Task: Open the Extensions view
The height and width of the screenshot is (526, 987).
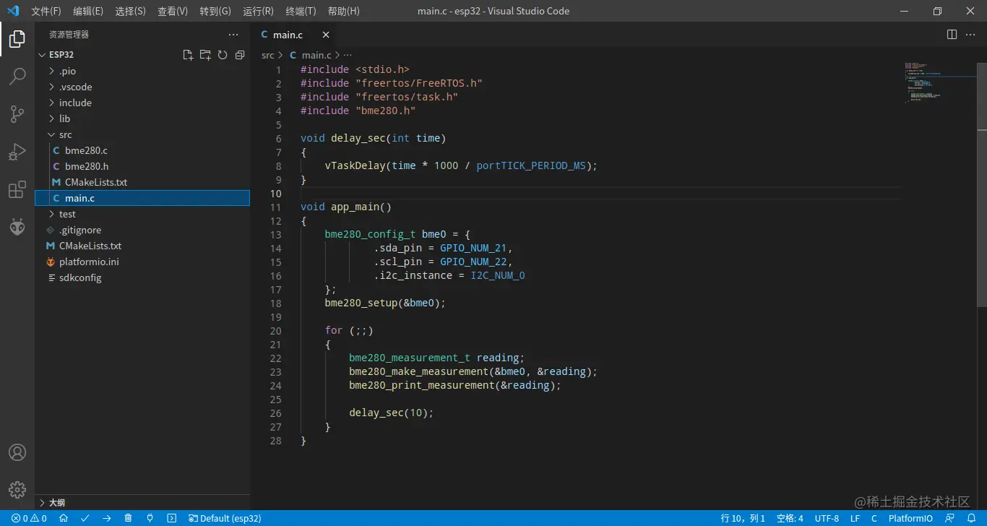Action: click(17, 190)
